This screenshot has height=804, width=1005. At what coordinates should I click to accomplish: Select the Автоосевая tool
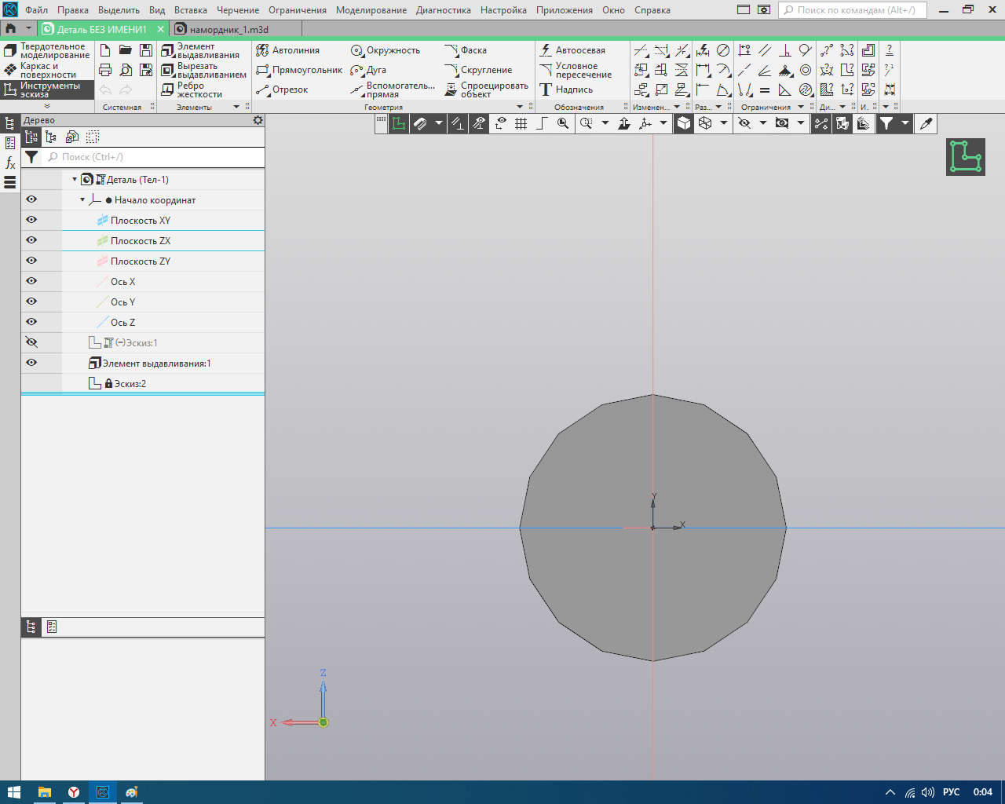pyautogui.click(x=572, y=50)
